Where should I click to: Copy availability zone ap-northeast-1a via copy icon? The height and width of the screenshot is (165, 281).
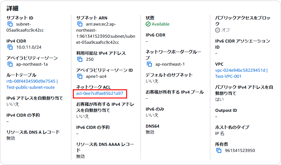(10, 64)
